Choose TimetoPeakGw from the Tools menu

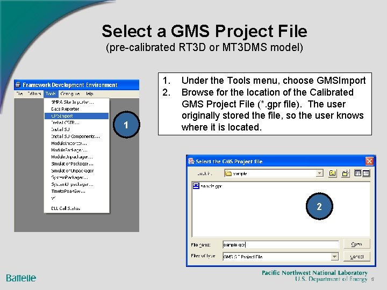(x=76, y=191)
